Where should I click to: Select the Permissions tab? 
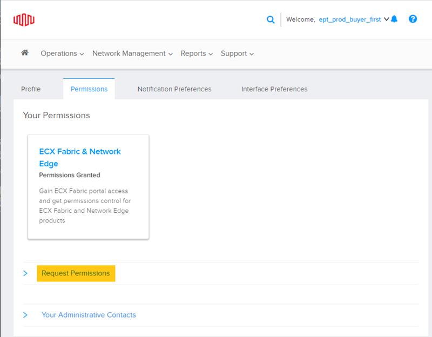pyautogui.click(x=89, y=89)
